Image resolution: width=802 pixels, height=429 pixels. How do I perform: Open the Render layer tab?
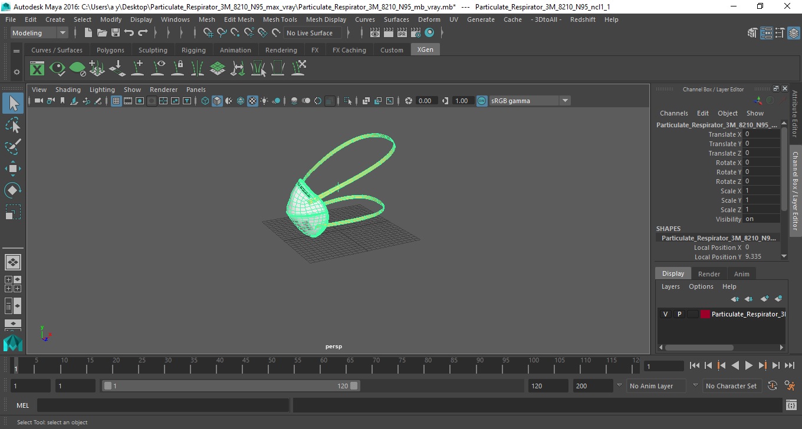(709, 273)
